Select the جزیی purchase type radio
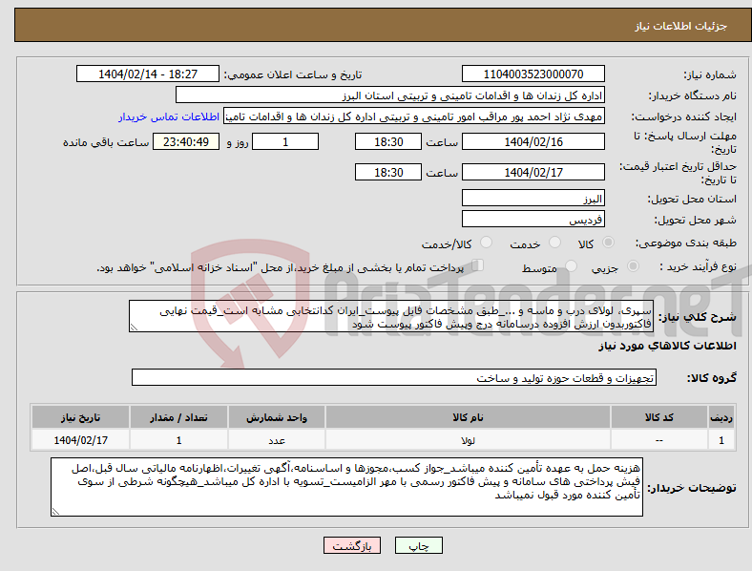The height and width of the screenshot is (571, 752). (633, 266)
